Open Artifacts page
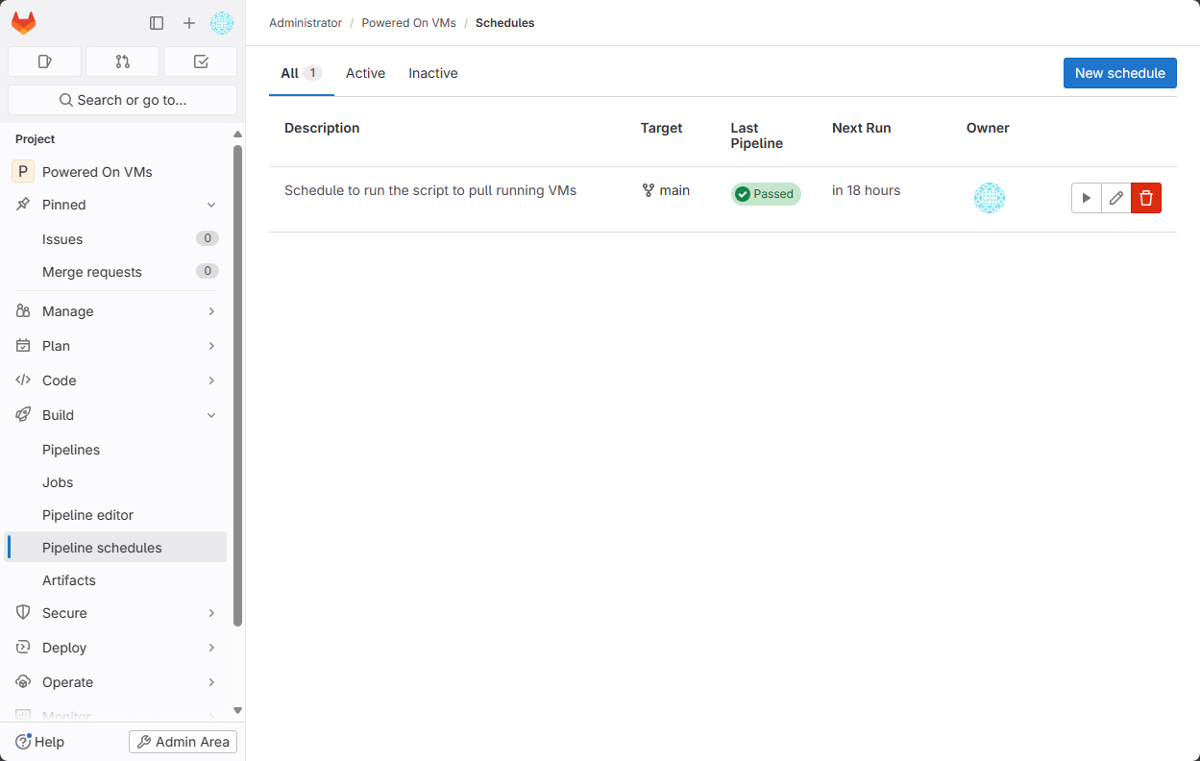The height and width of the screenshot is (761, 1200). pyautogui.click(x=115, y=580)
